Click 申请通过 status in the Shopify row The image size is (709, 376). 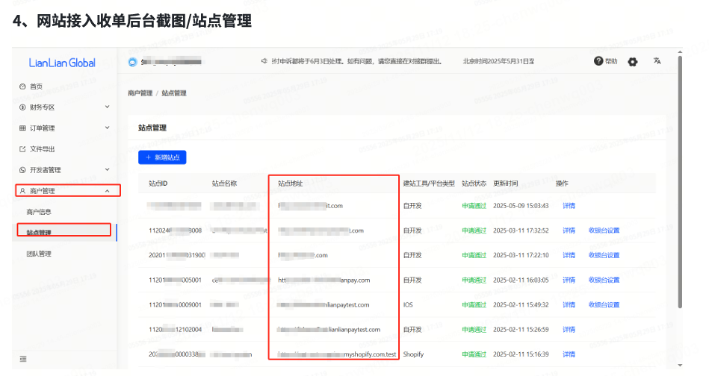pos(474,355)
